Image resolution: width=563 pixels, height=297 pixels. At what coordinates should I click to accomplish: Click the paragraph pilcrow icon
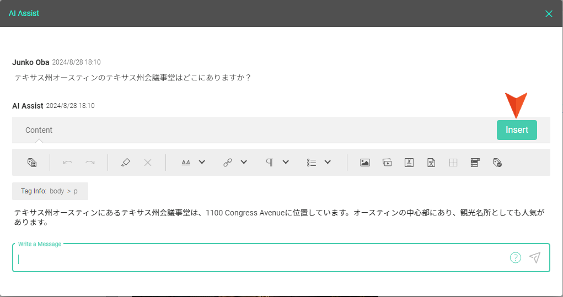(x=270, y=163)
